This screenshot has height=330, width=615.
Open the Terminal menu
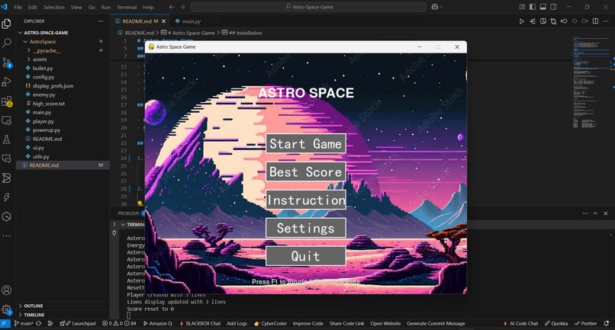[x=127, y=7]
